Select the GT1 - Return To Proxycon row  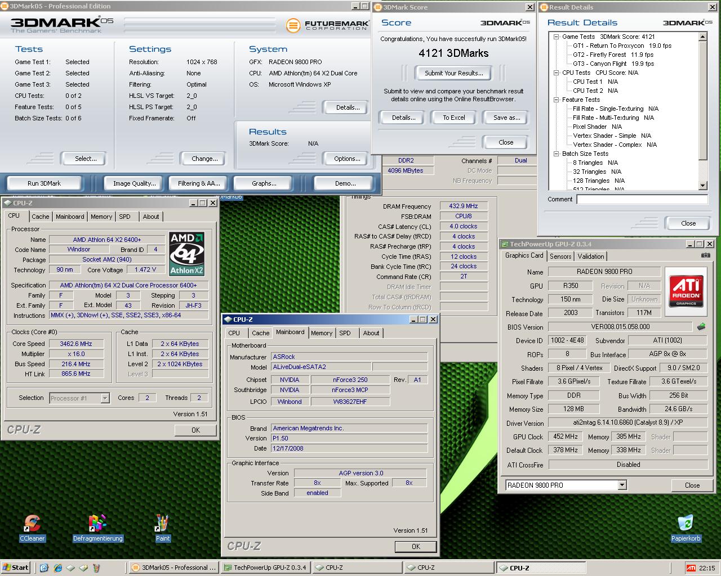622,46
